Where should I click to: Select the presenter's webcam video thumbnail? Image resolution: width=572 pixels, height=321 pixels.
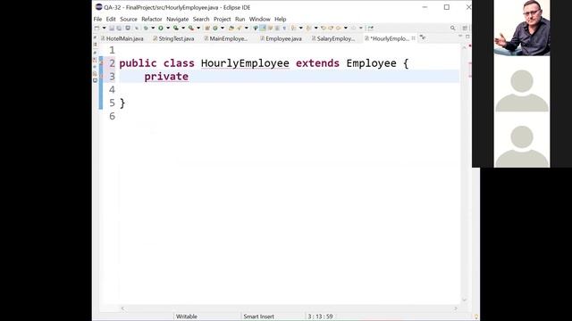tap(522, 28)
